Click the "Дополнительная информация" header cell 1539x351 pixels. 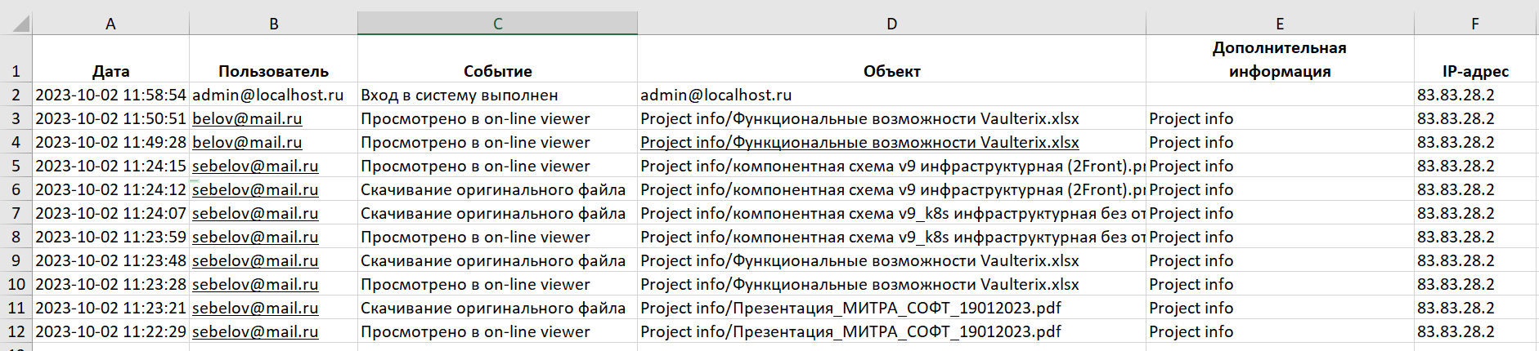click(1279, 60)
